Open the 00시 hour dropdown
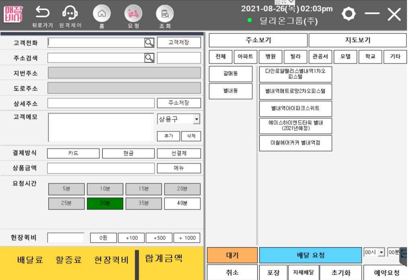Screen dimensions: 408x280 coord(381,252)
